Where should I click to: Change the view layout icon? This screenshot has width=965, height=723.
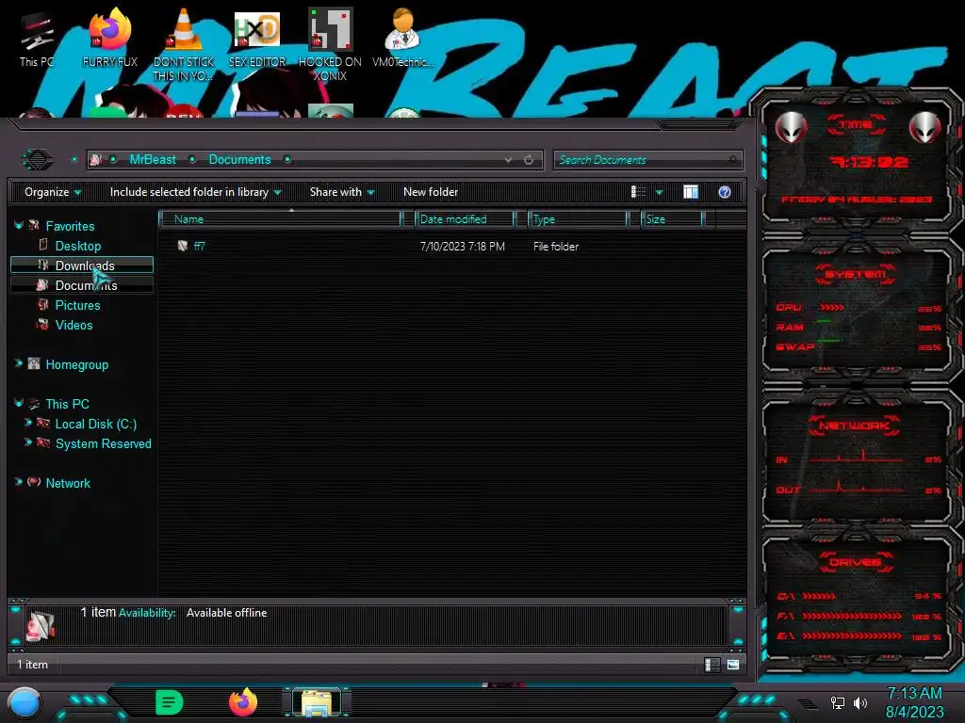(x=638, y=192)
